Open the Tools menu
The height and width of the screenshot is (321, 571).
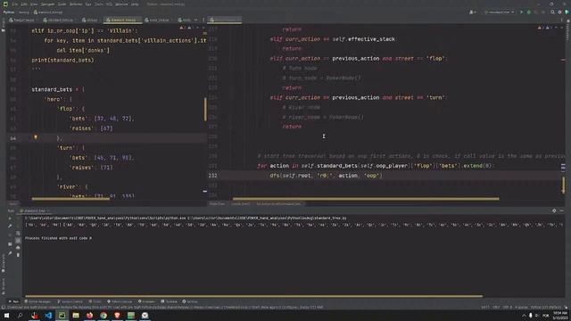click(99, 4)
